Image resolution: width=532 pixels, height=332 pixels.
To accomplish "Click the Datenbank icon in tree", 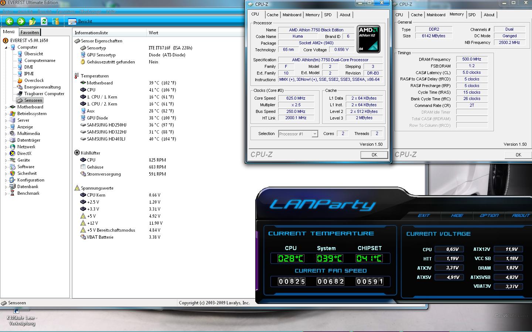I will 13,187.
